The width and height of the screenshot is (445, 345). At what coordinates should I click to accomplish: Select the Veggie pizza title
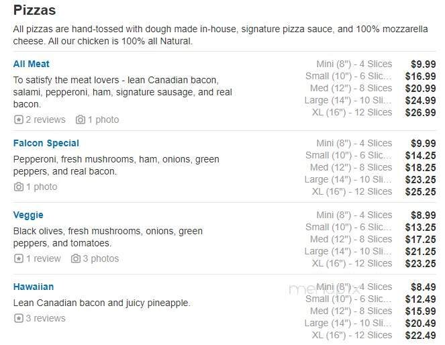(x=28, y=215)
